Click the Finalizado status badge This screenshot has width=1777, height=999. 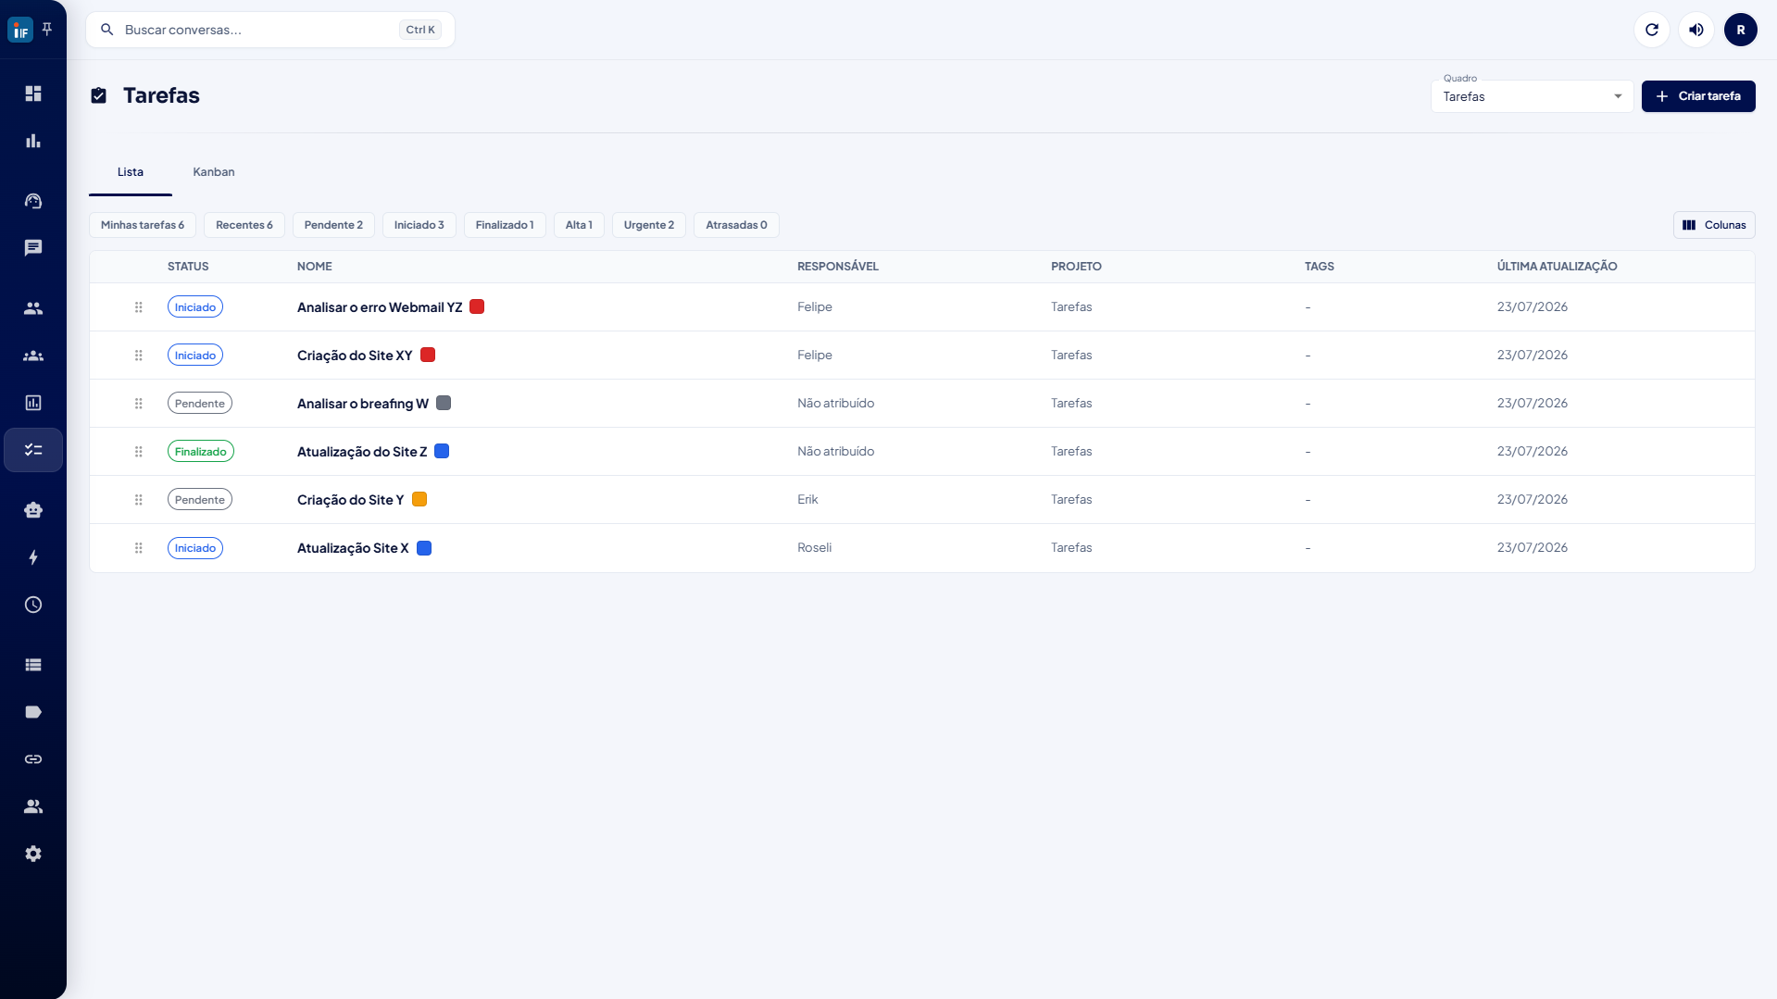201,452
